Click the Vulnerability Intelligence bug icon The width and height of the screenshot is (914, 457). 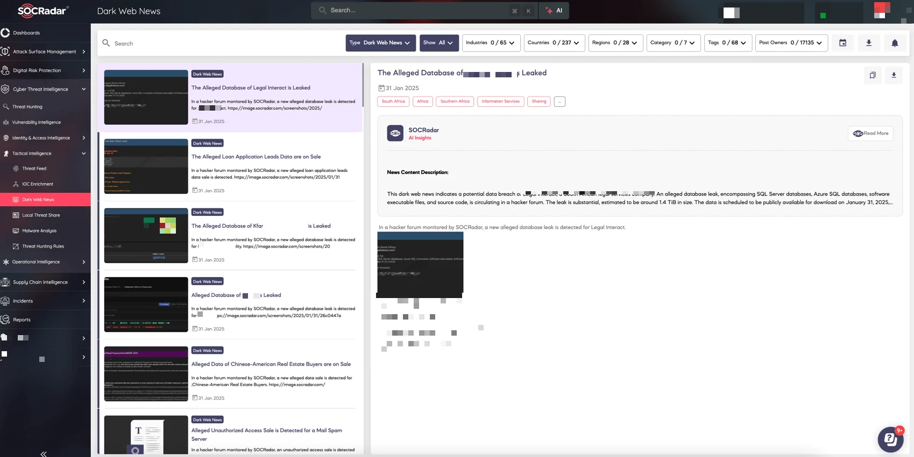coord(6,122)
